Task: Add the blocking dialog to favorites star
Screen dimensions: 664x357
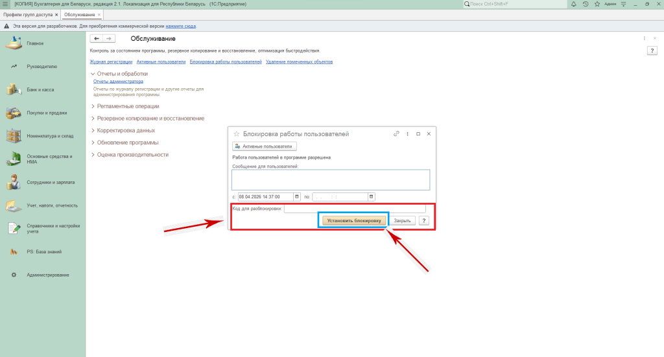Action: coord(236,133)
